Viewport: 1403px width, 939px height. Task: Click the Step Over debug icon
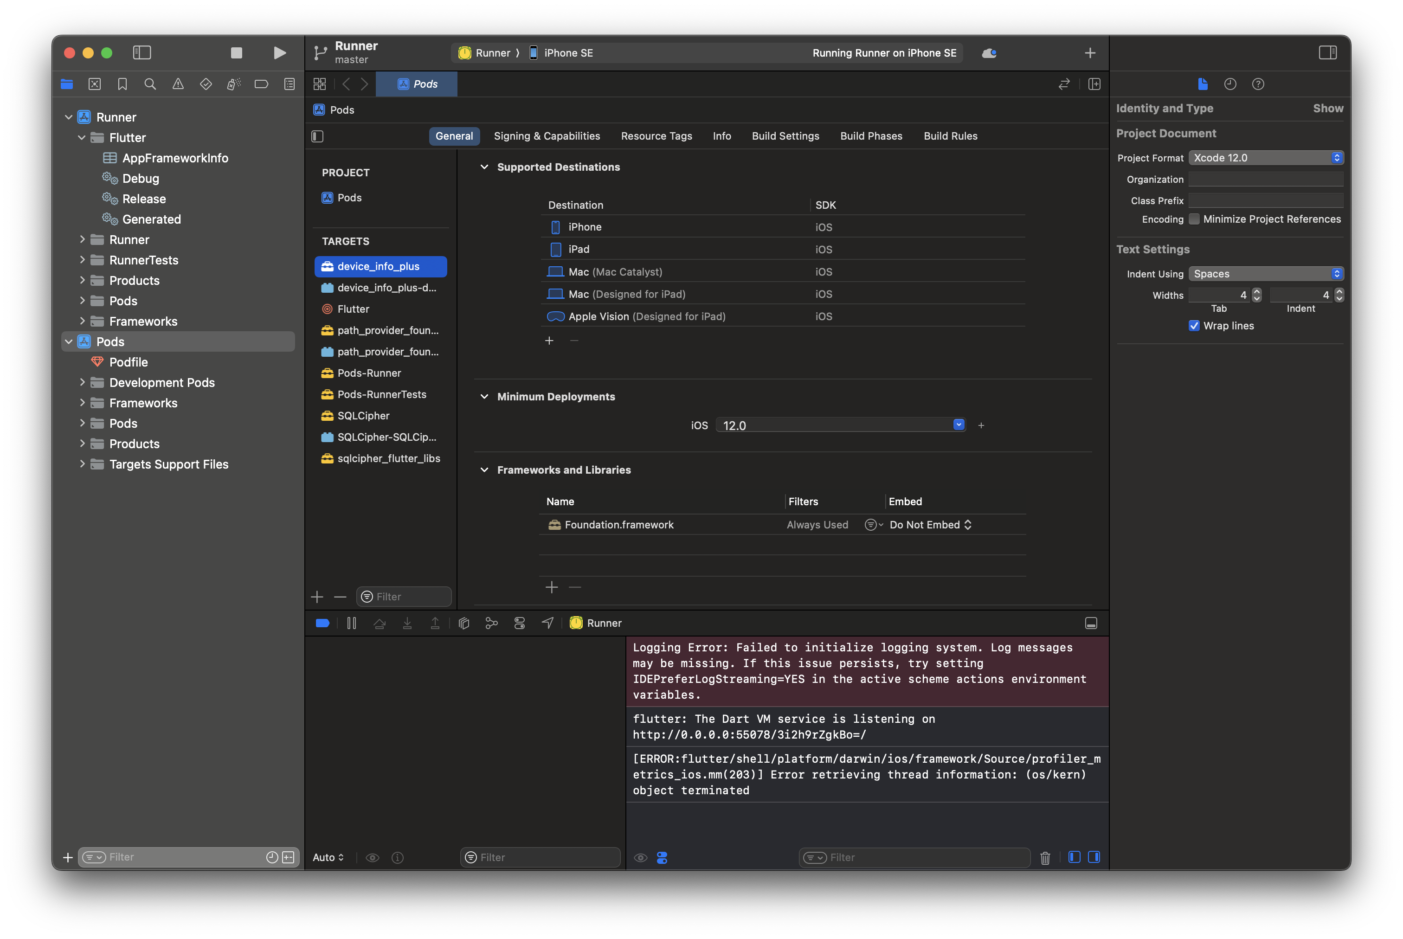pyautogui.click(x=380, y=623)
